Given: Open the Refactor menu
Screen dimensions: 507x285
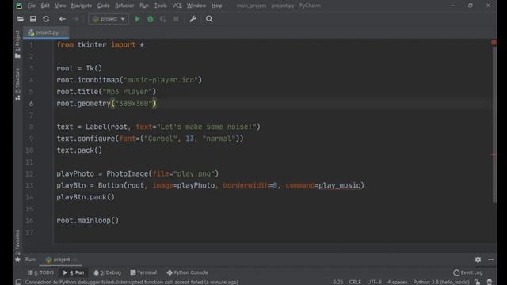Looking at the screenshot, I should [124, 6].
